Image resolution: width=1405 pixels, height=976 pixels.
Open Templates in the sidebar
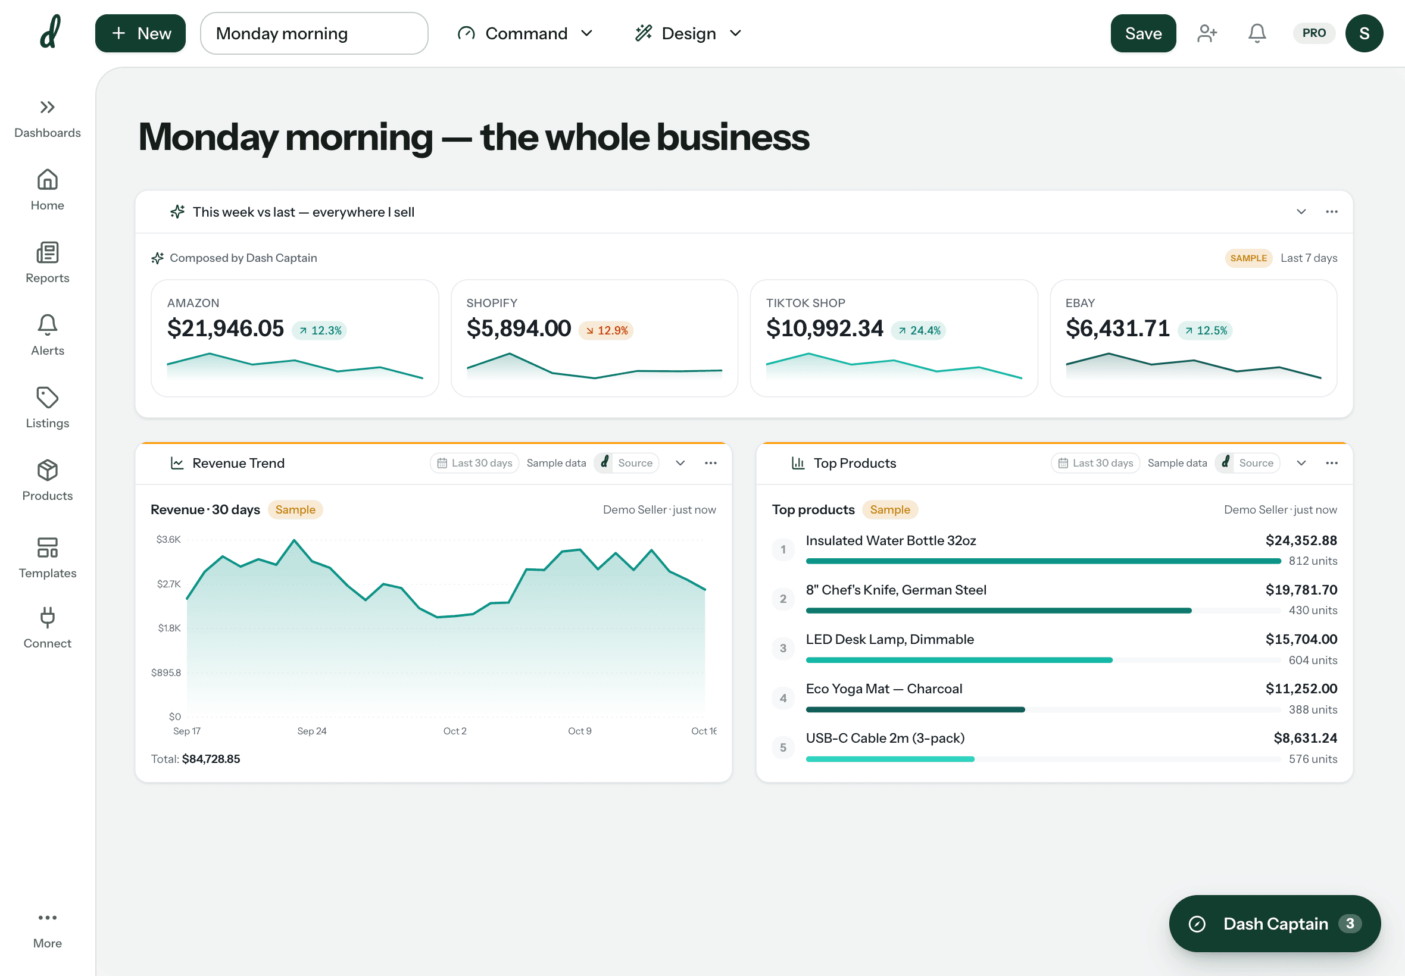[47, 558]
